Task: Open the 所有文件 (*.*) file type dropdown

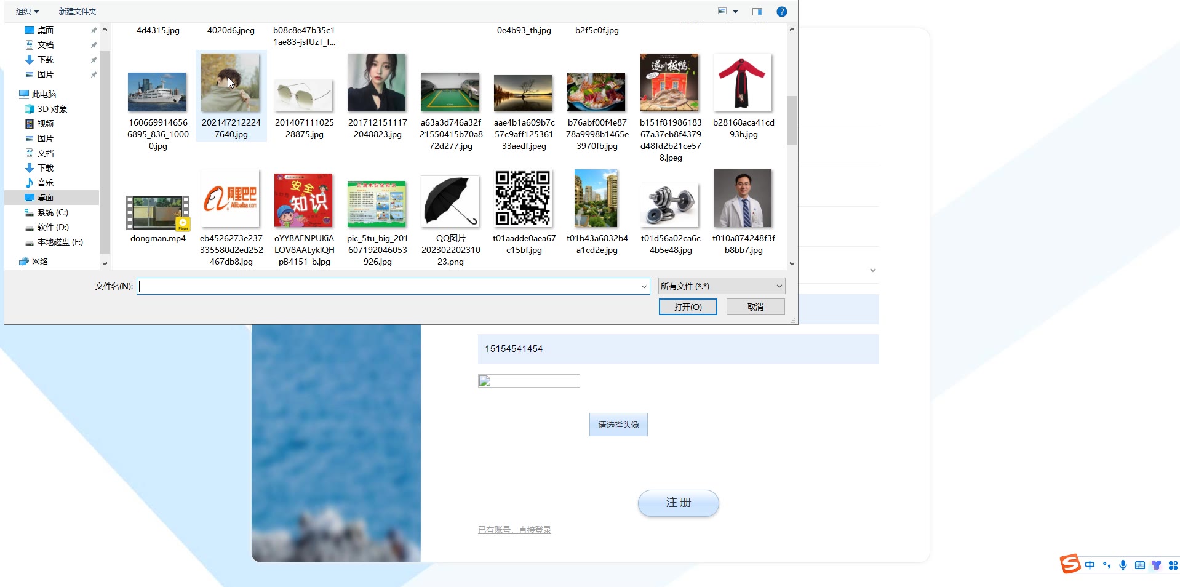Action: pos(721,286)
